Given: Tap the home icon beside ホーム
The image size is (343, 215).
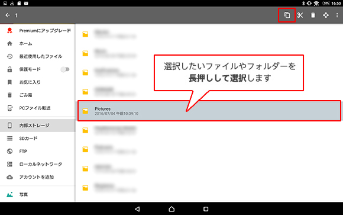Looking at the screenshot, I should [9, 43].
